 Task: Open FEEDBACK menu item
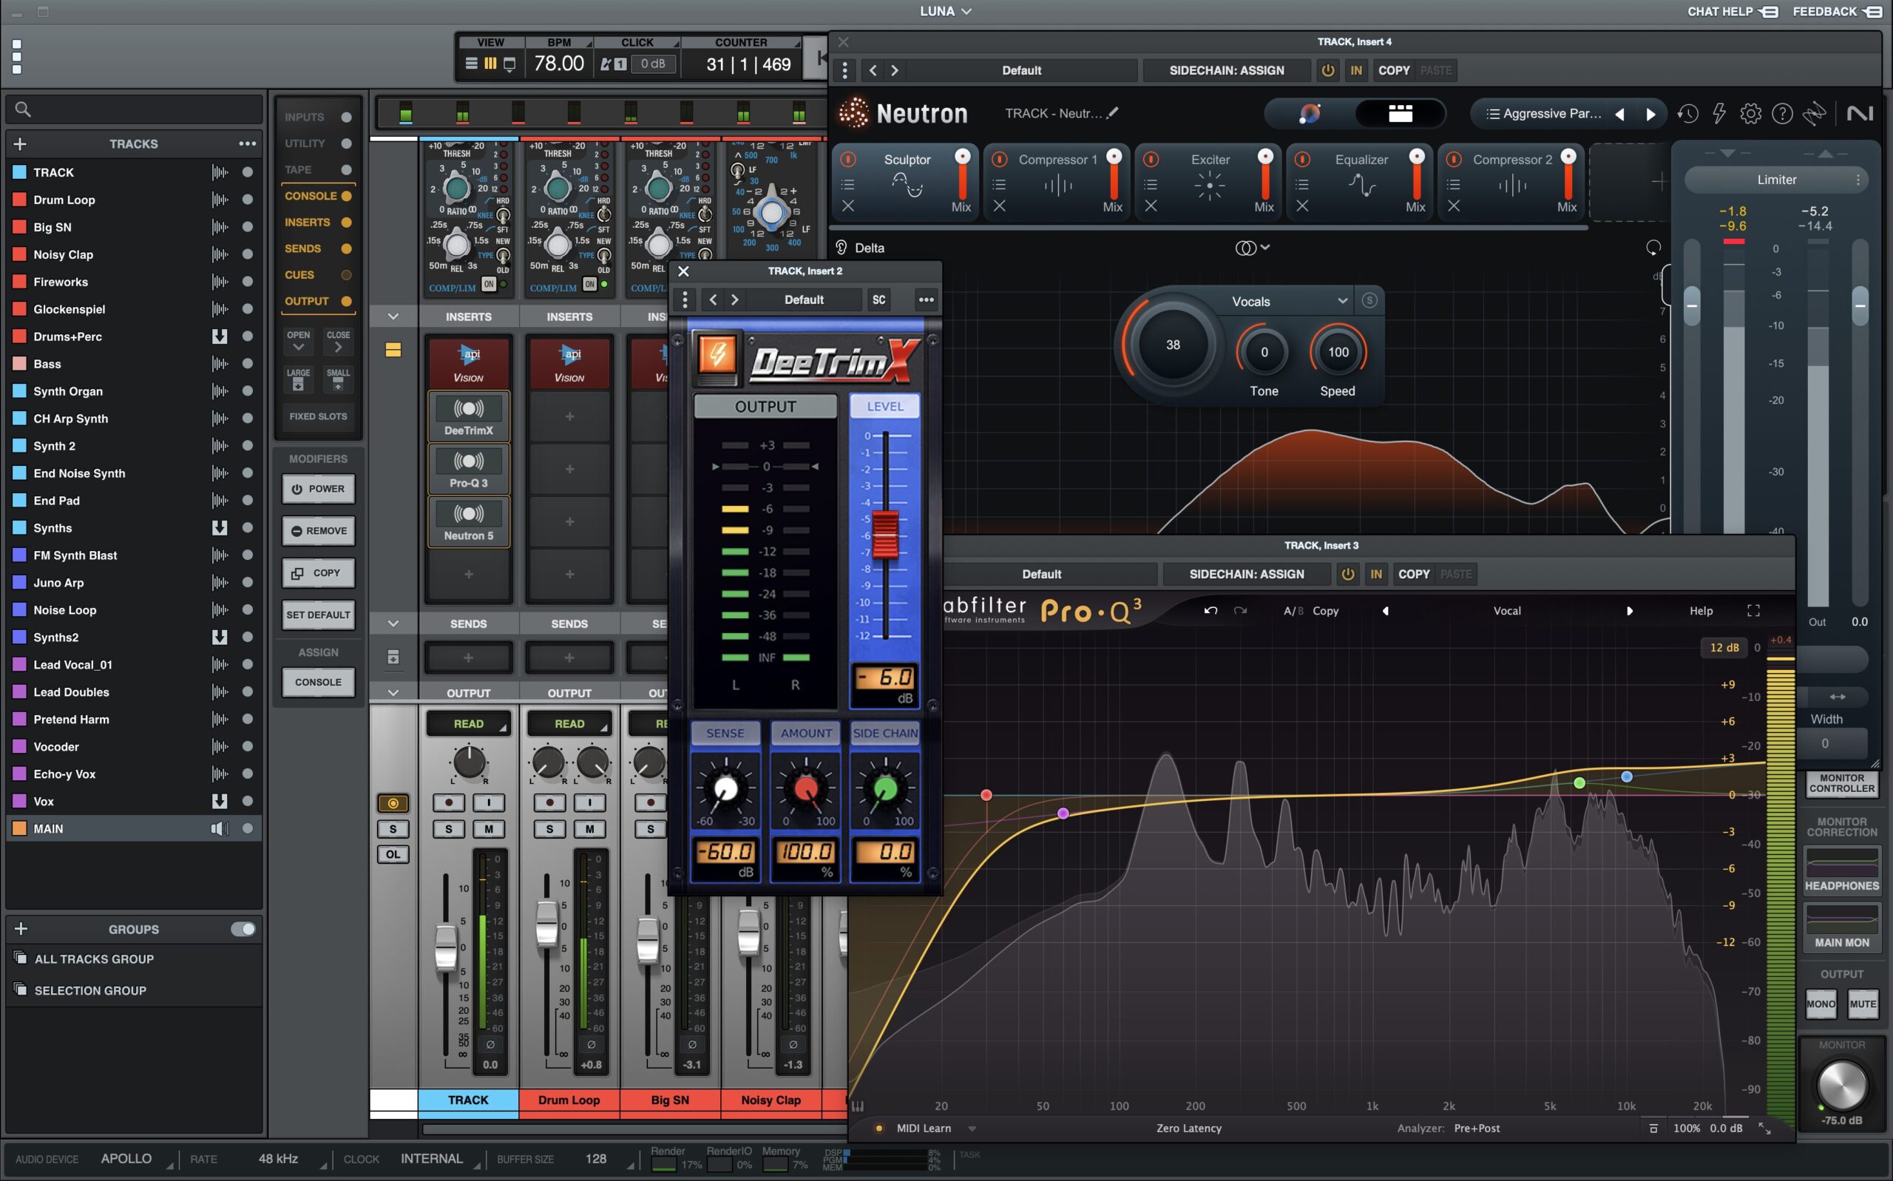coord(1837,12)
